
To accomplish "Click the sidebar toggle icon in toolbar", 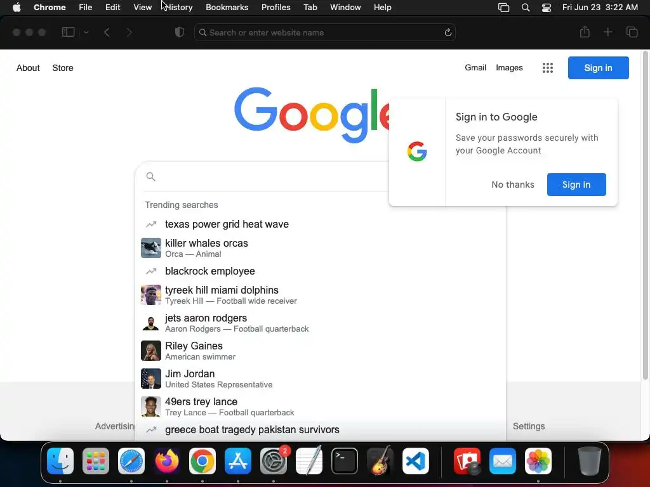I will click(68, 32).
